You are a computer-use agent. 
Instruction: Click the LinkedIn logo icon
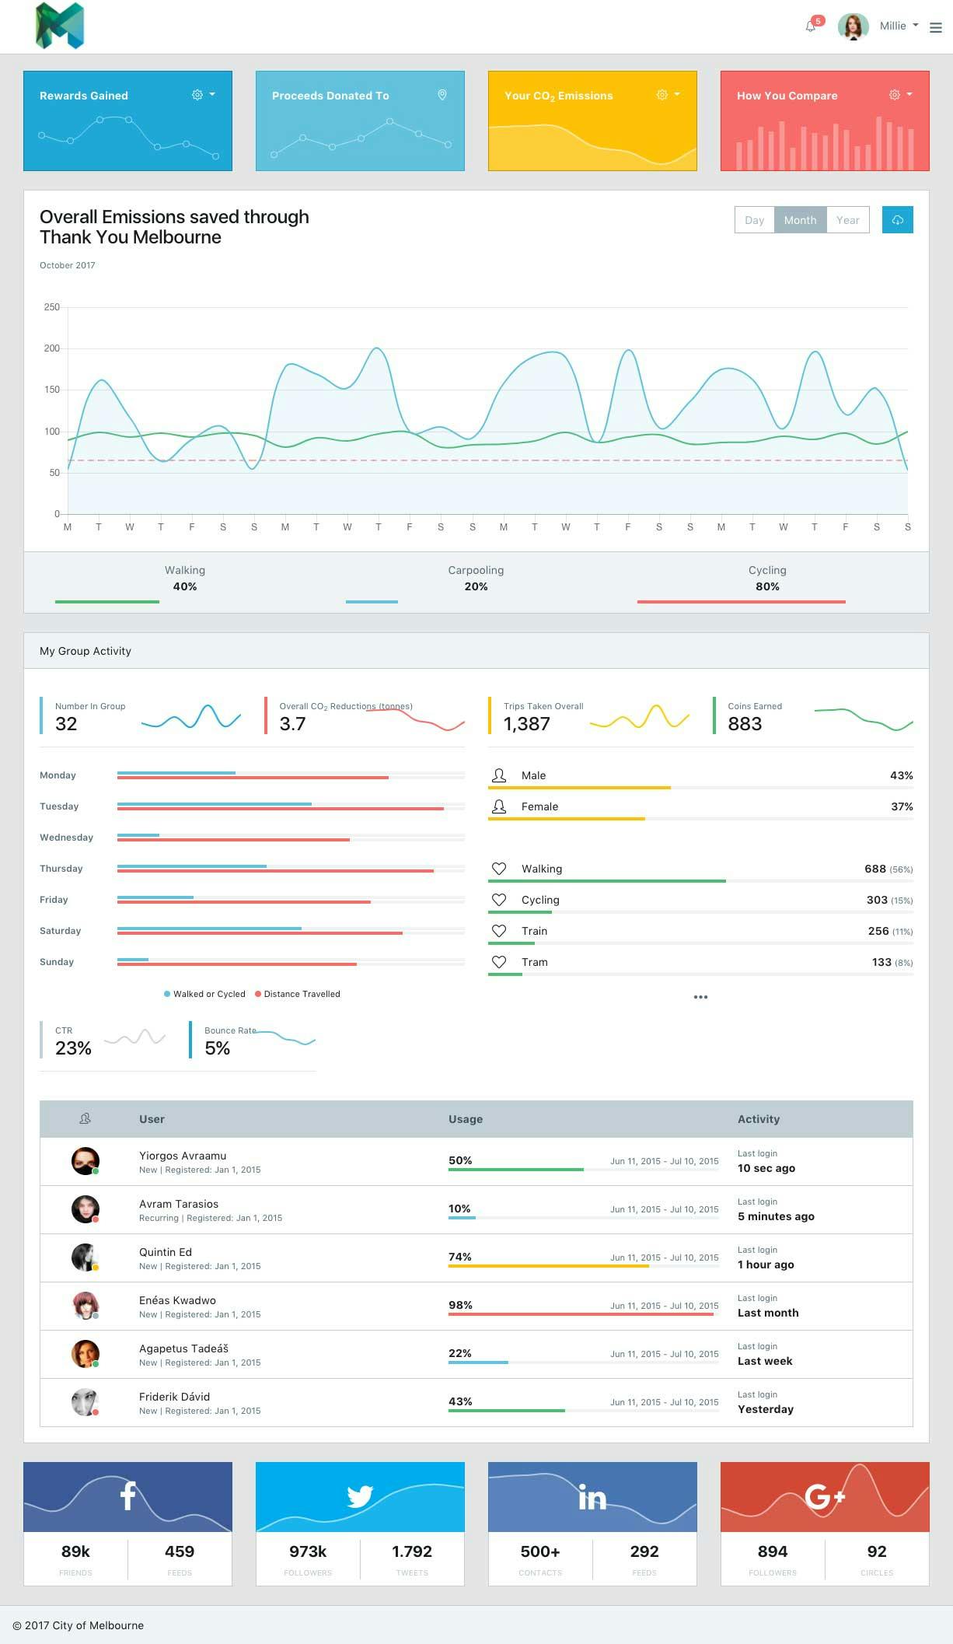[x=592, y=1496]
